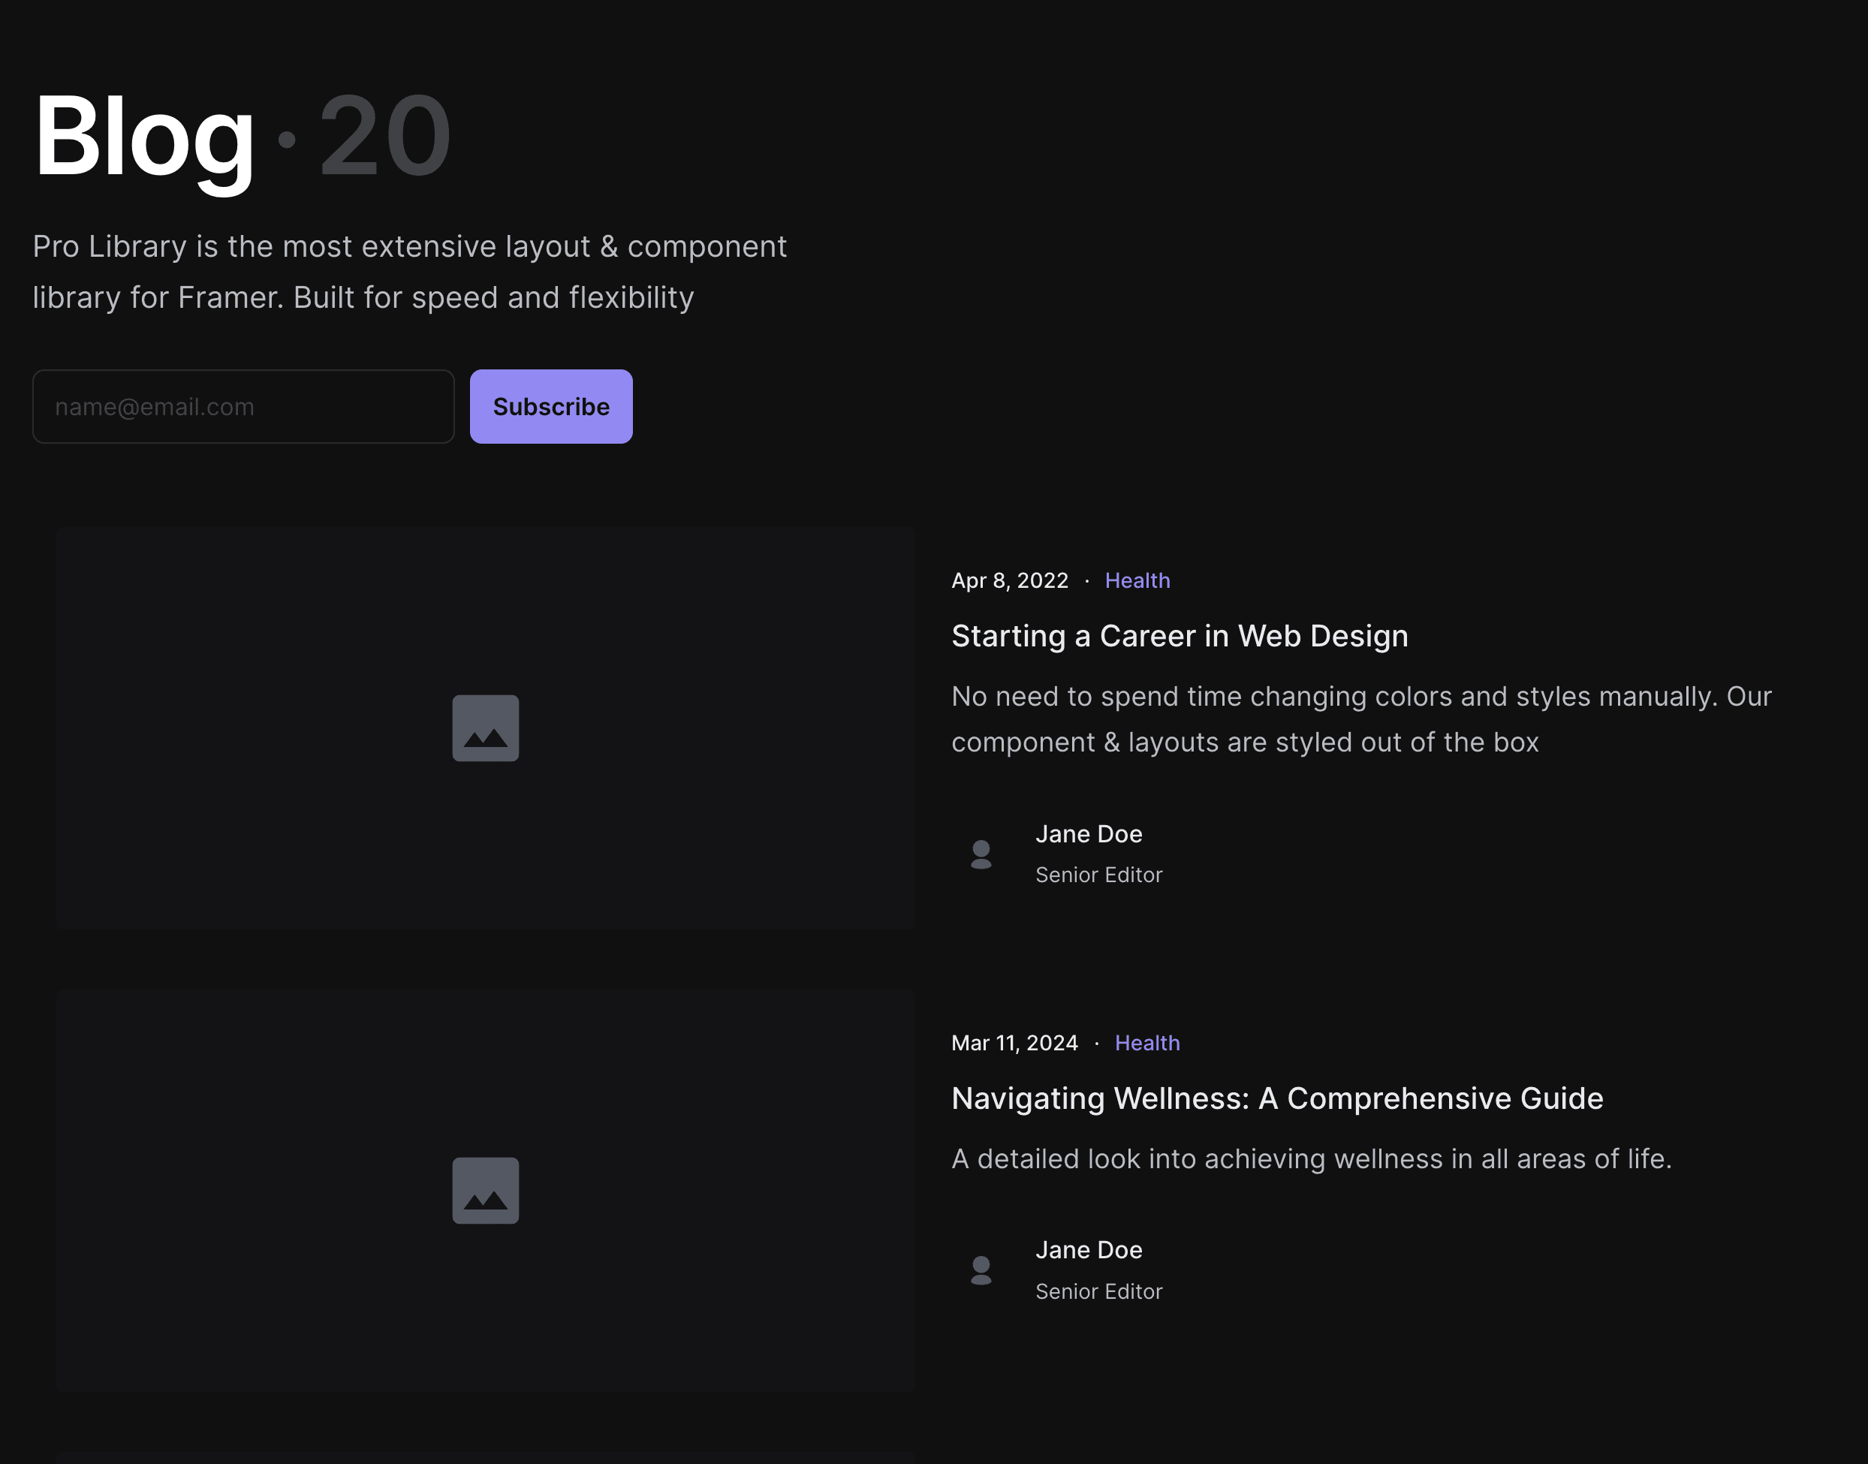This screenshot has width=1868, height=1464.
Task: Select the image placeholder icon in the first post
Action: click(x=485, y=727)
